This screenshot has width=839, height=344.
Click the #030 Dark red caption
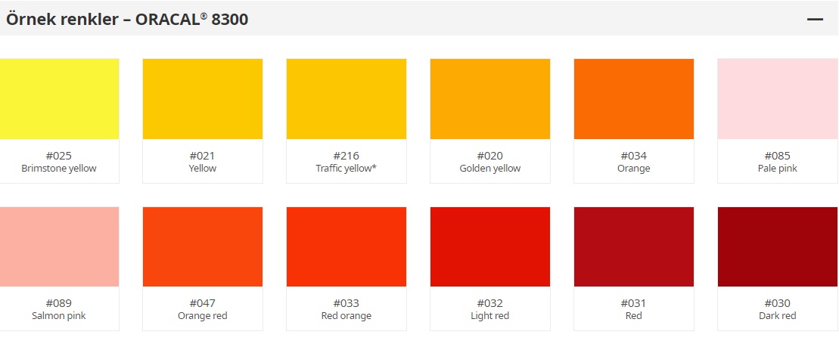pos(778,309)
